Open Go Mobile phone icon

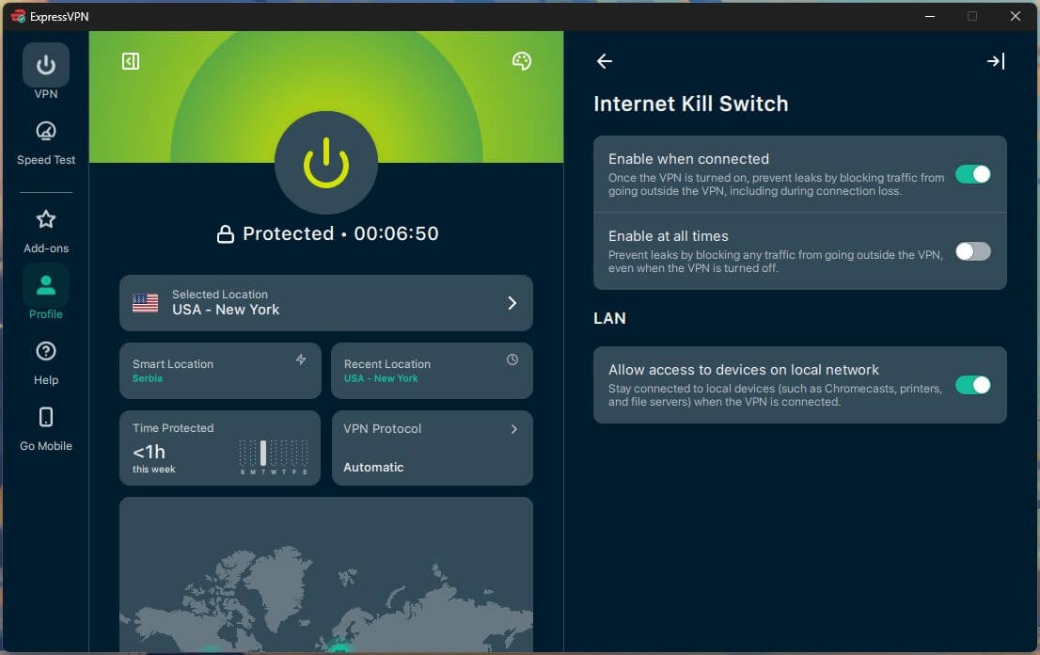[x=46, y=417]
